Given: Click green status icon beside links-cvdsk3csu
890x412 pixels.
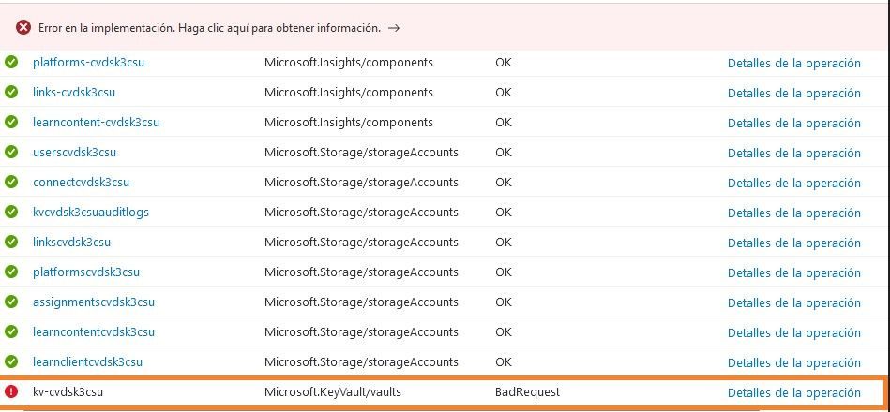Looking at the screenshot, I should click(x=11, y=93).
